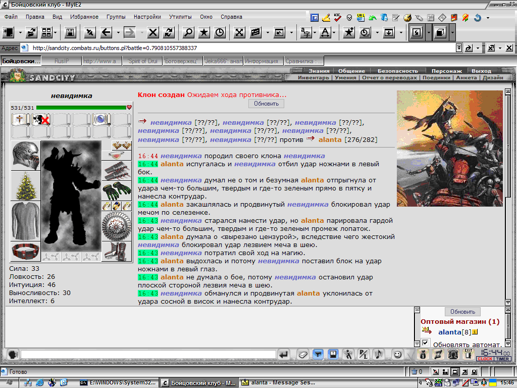Click the green health bar
Image resolution: width=517 pixels, height=388 pixels.
(x=81, y=108)
